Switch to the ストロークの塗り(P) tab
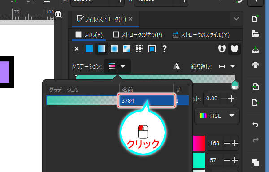Image resolution: width=269 pixels, height=172 pixels. pyautogui.click(x=138, y=35)
